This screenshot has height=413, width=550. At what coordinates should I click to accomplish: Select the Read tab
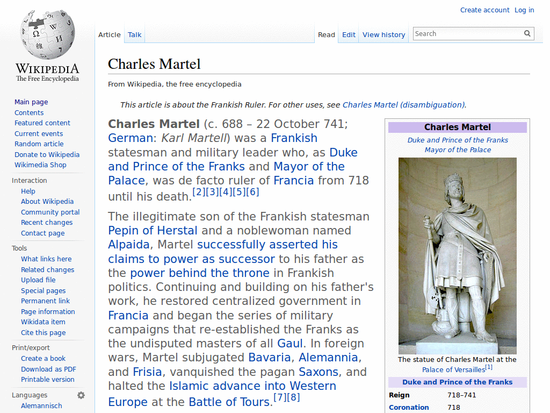[x=327, y=35]
